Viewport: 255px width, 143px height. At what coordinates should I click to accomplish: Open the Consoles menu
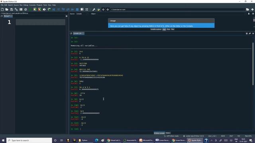(32, 5)
